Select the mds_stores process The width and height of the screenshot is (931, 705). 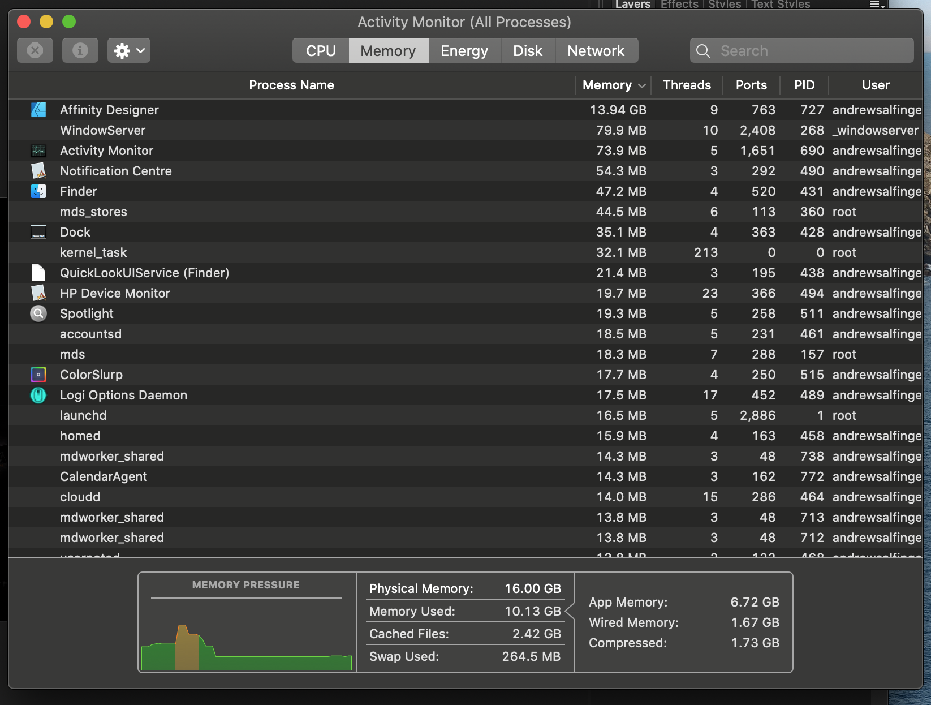coord(466,212)
